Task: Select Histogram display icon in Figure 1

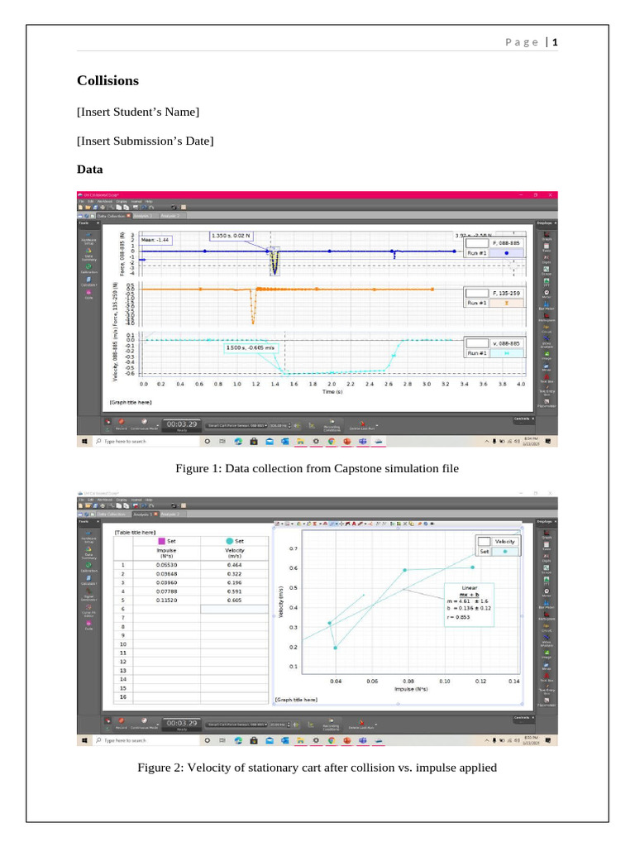Action: click(x=547, y=317)
